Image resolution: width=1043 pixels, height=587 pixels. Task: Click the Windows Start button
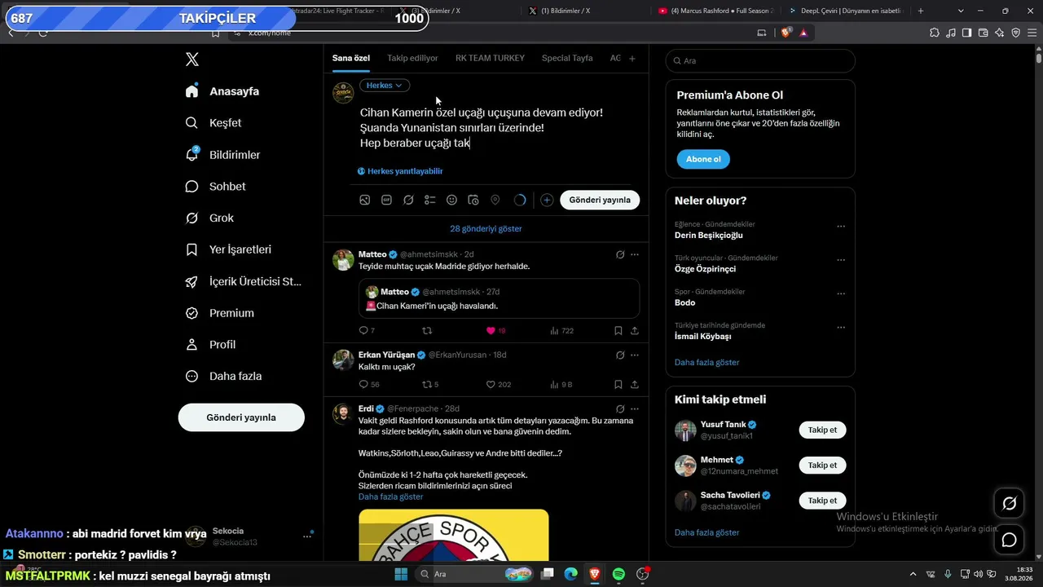pos(401,574)
